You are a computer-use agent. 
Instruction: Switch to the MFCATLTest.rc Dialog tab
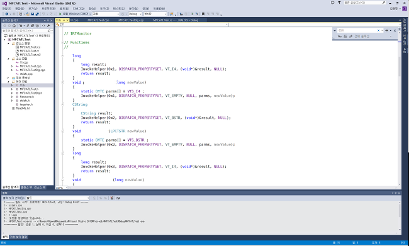tap(176, 20)
